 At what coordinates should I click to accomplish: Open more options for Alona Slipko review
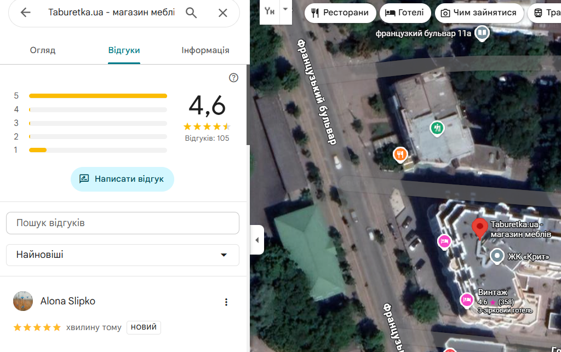[226, 302]
